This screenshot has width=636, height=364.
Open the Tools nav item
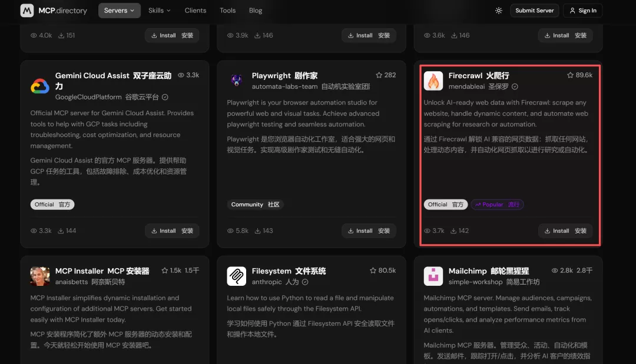coord(227,11)
